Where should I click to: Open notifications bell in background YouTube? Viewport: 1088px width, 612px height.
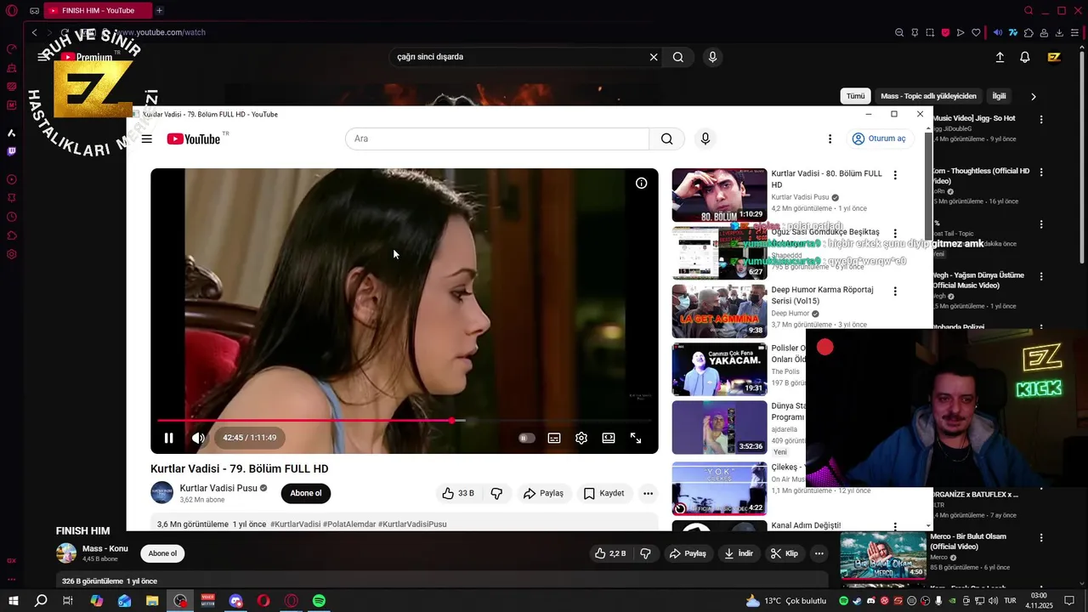click(x=1025, y=57)
